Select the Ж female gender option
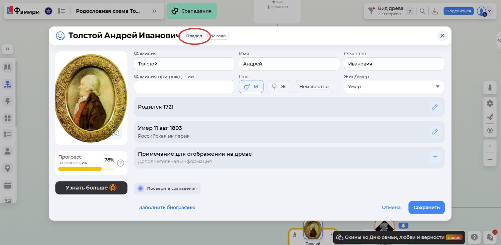 [x=279, y=87]
